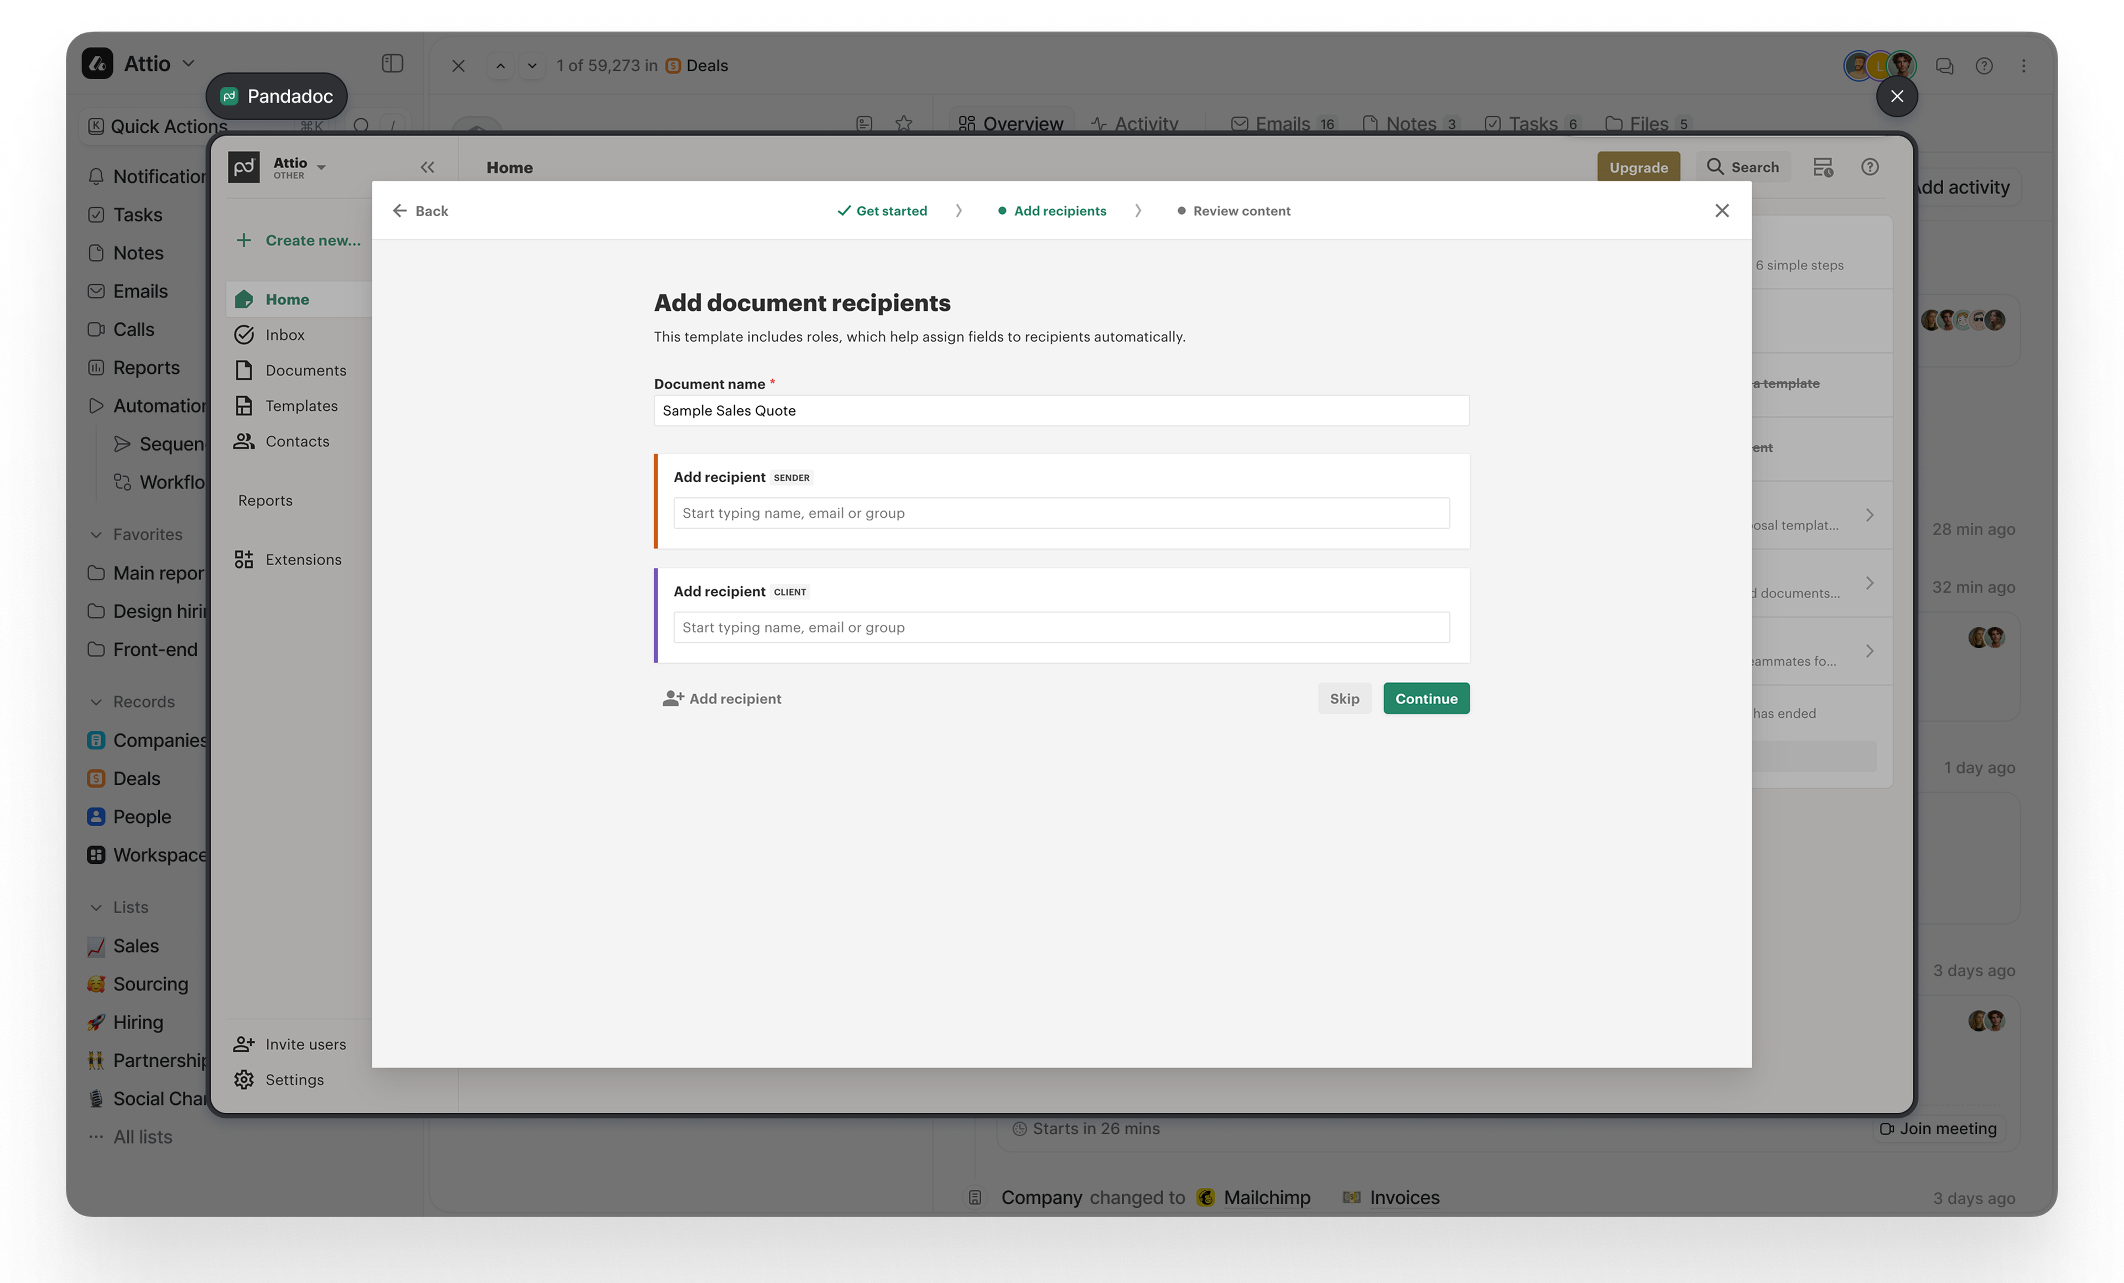Dismiss the Pandadoc overlay with the round X button
Viewport: 2124px width, 1283px height.
click(1897, 97)
